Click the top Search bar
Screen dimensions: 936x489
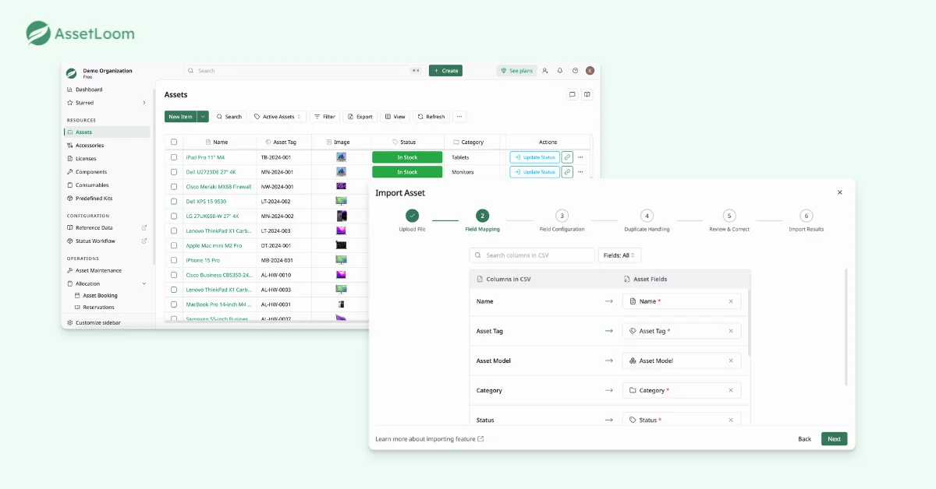303,71
